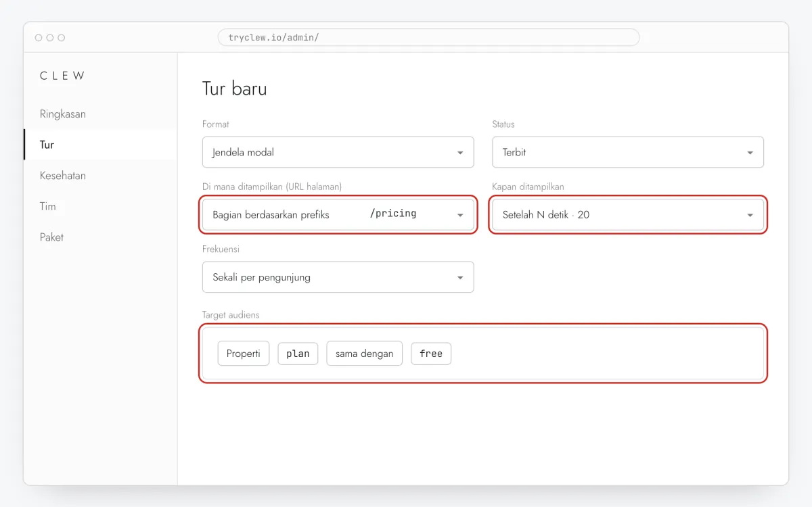Open the Status dropdown showing Terbit
This screenshot has width=812, height=507.
click(628, 152)
